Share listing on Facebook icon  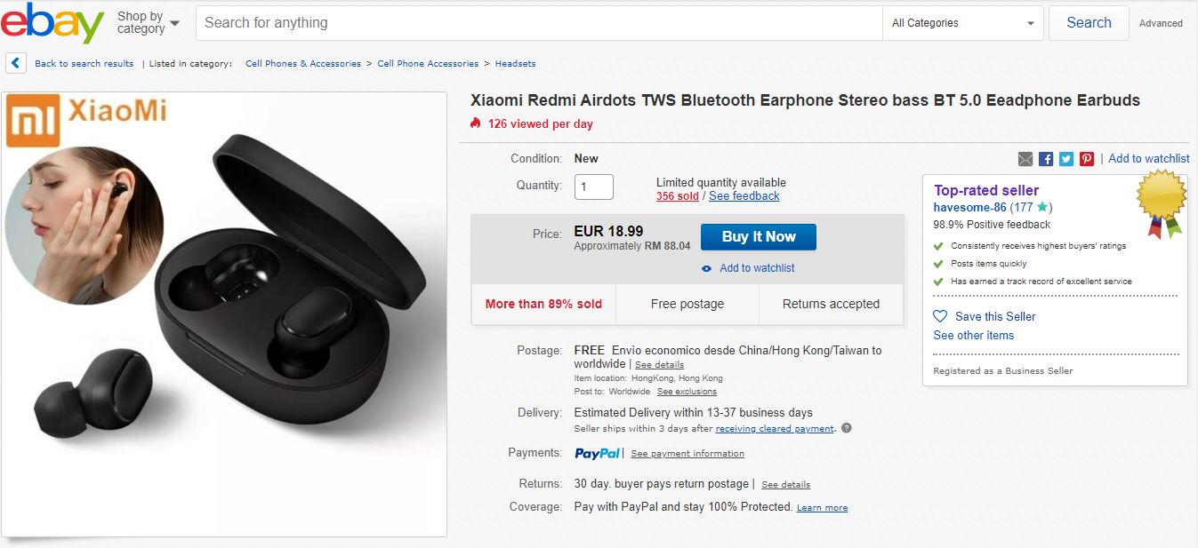click(x=1046, y=159)
